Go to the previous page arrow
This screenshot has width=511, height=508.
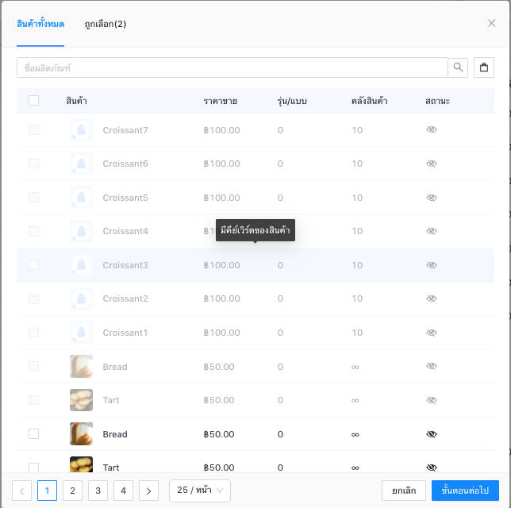click(22, 491)
